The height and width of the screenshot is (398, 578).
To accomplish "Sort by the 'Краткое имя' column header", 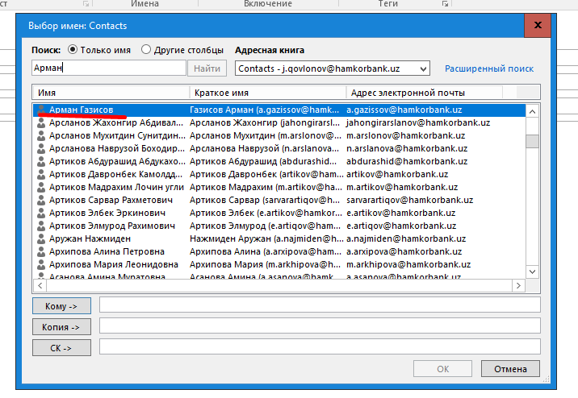I will click(268, 93).
